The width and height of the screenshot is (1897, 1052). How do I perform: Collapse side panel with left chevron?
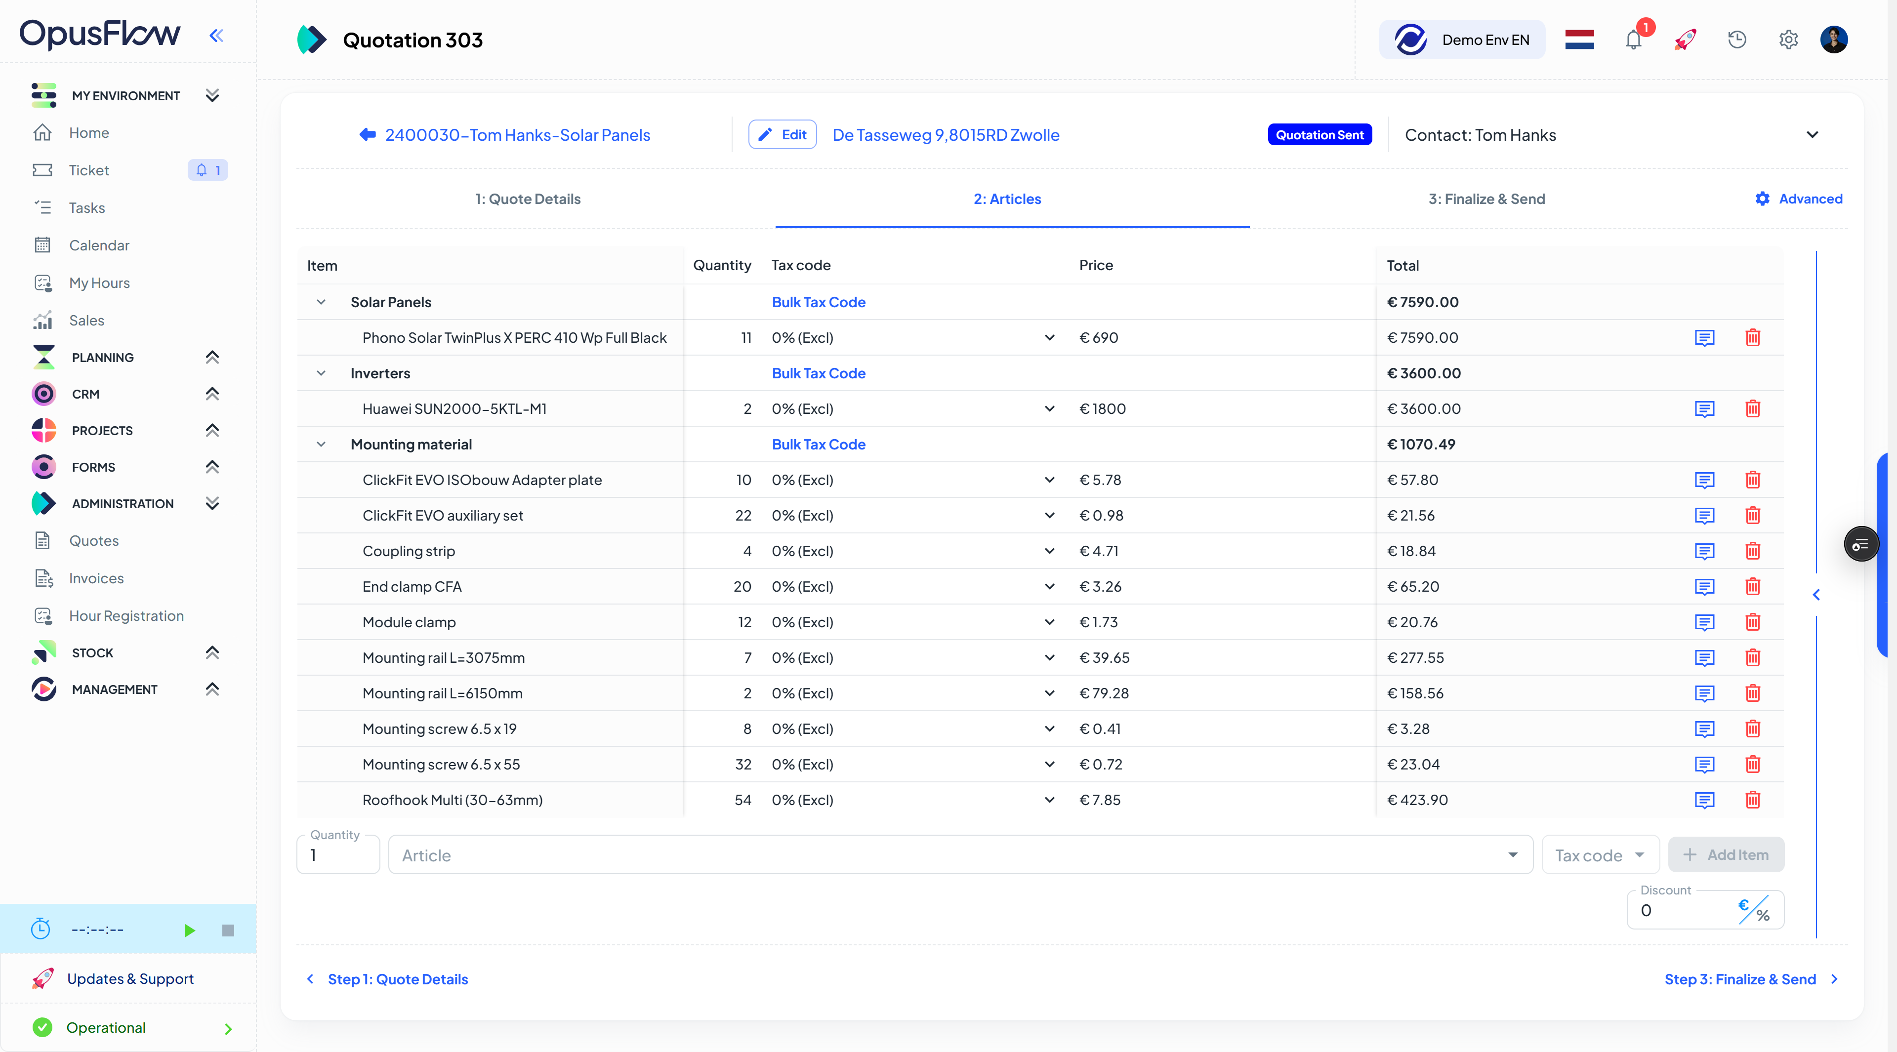tap(1816, 595)
